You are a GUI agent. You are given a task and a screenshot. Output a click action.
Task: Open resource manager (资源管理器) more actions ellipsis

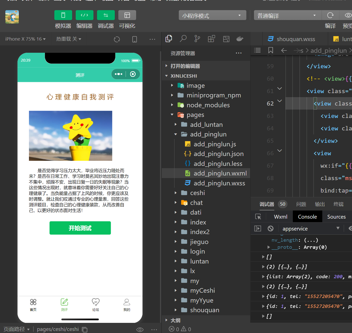[x=239, y=53]
